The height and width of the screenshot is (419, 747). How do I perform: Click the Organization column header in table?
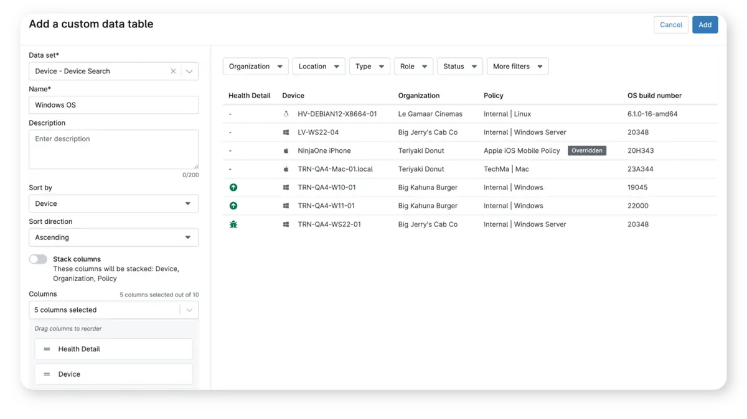419,96
